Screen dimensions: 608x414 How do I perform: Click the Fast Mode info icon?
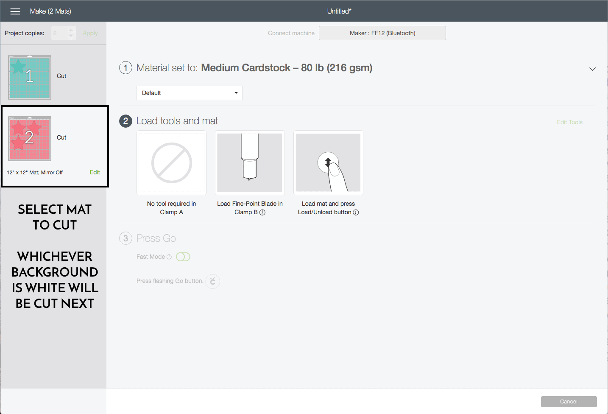(x=169, y=257)
